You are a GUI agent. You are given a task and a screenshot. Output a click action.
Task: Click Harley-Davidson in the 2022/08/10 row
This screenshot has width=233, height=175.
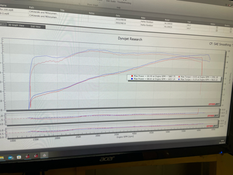147,25
